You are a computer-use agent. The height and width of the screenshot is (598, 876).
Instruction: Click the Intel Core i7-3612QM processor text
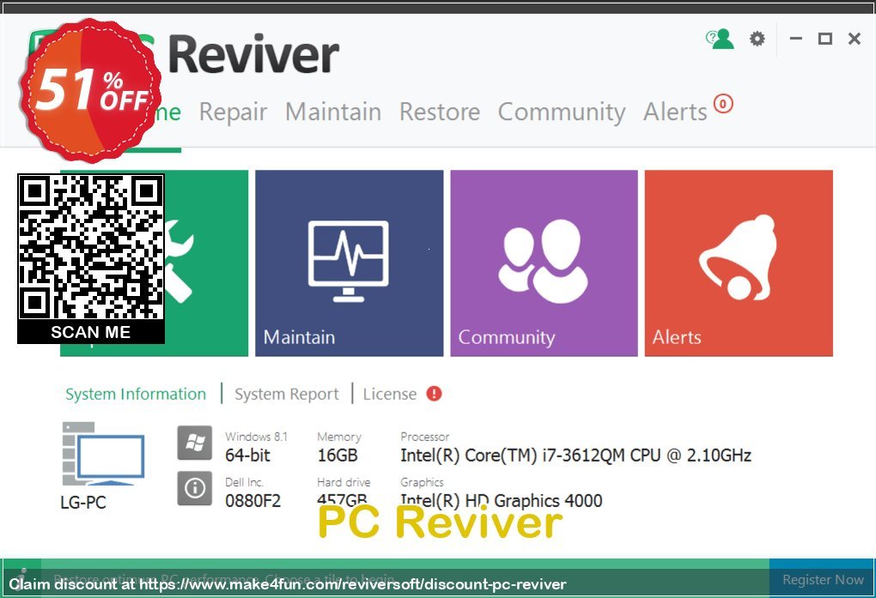(x=576, y=455)
